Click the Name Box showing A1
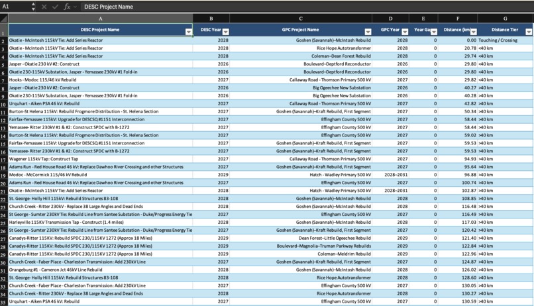This screenshot has width=534, height=306. click(x=15, y=7)
